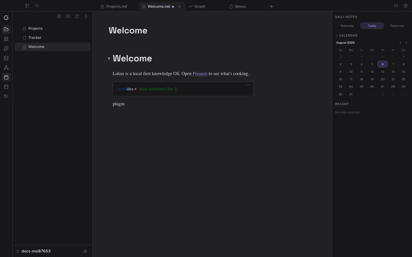Screen dimensions: 412x257
Task: Select August 1 in the calendar
Action: (x=404, y=57)
